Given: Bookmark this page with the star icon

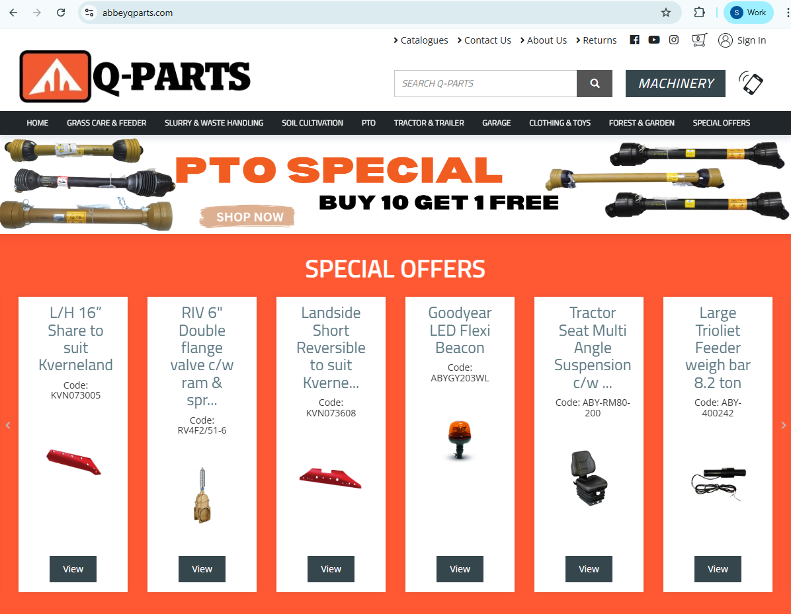Looking at the screenshot, I should coord(666,13).
